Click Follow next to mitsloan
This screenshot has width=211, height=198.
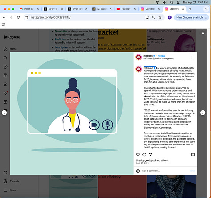(x=162, y=56)
